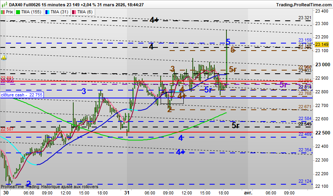The image size is (333, 196).
Task: Select the brown '5' wave label
Action: tap(233, 50)
